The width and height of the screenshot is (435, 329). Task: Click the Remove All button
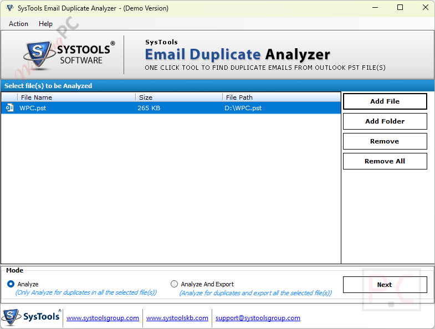(385, 161)
